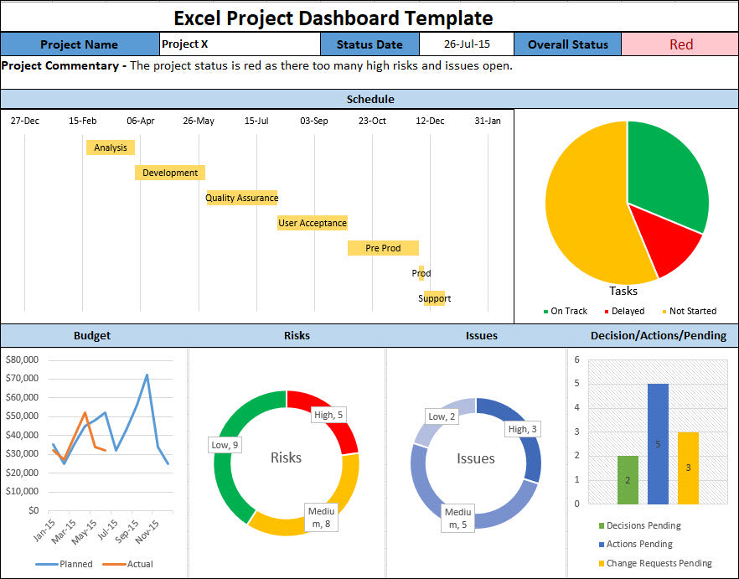The width and height of the screenshot is (739, 579).
Task: Select the Decisions Pending legend marker
Action: point(601,525)
